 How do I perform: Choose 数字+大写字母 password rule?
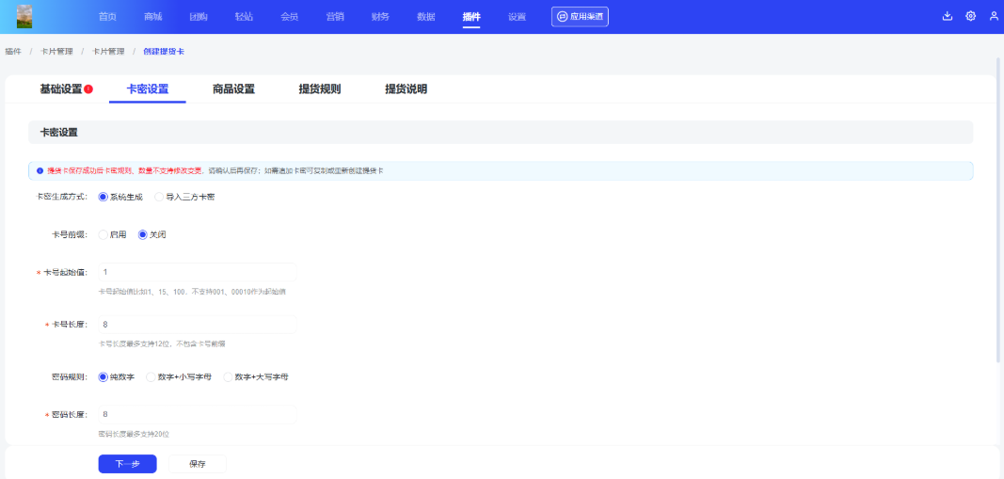click(228, 376)
